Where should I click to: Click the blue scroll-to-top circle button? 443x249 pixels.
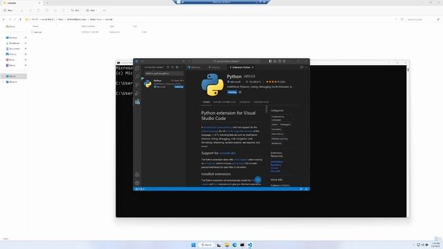tap(257, 180)
